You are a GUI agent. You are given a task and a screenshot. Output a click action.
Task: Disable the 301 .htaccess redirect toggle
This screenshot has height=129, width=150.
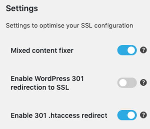click(127, 115)
